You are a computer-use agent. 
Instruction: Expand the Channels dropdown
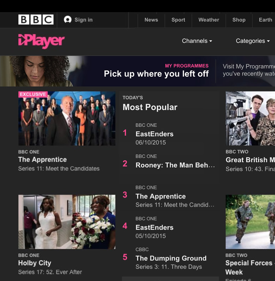197,41
